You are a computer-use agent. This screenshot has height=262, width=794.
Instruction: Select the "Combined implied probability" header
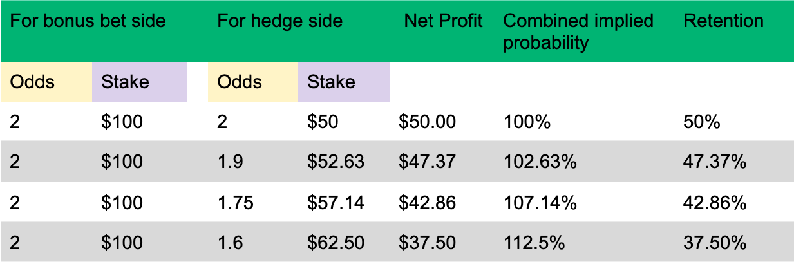coord(578,32)
